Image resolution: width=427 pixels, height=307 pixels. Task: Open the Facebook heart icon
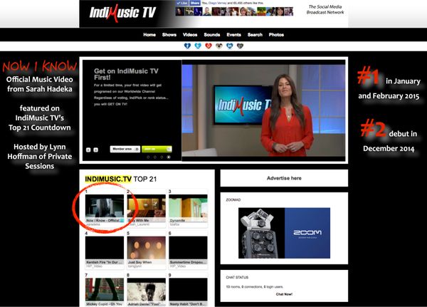(187, 46)
